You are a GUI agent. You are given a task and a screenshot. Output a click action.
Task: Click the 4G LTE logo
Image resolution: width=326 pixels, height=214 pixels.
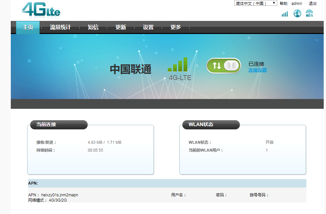(x=41, y=9)
